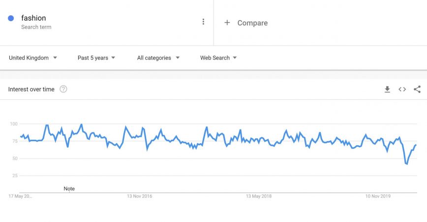
Task: Edit the fashion search term
Action: tap(33, 18)
